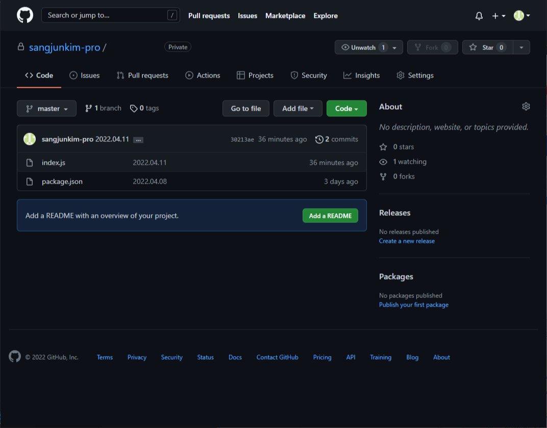Open the Packages heading link
Image resolution: width=547 pixels, height=428 pixels.
pyautogui.click(x=396, y=276)
